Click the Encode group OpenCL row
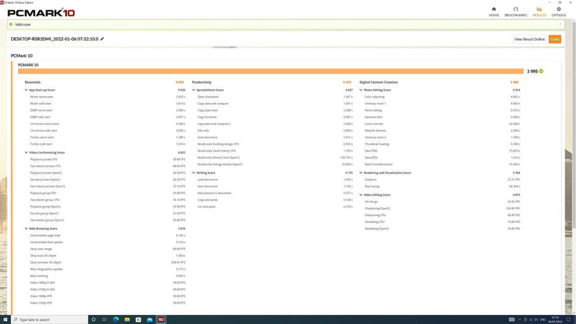 107,213
